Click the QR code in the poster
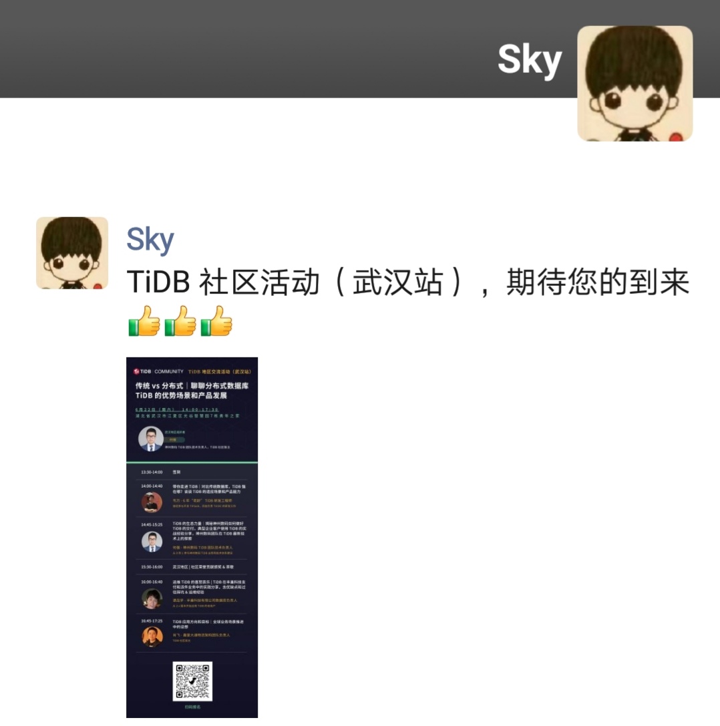 coord(192,681)
